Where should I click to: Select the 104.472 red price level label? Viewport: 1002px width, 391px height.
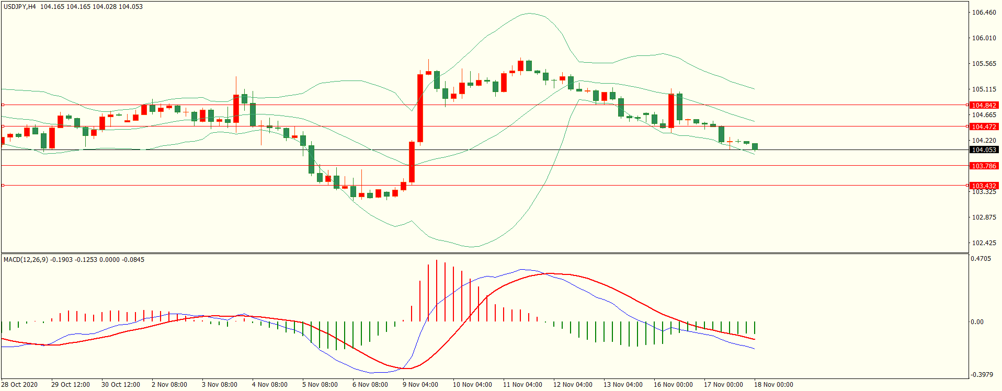[984, 126]
